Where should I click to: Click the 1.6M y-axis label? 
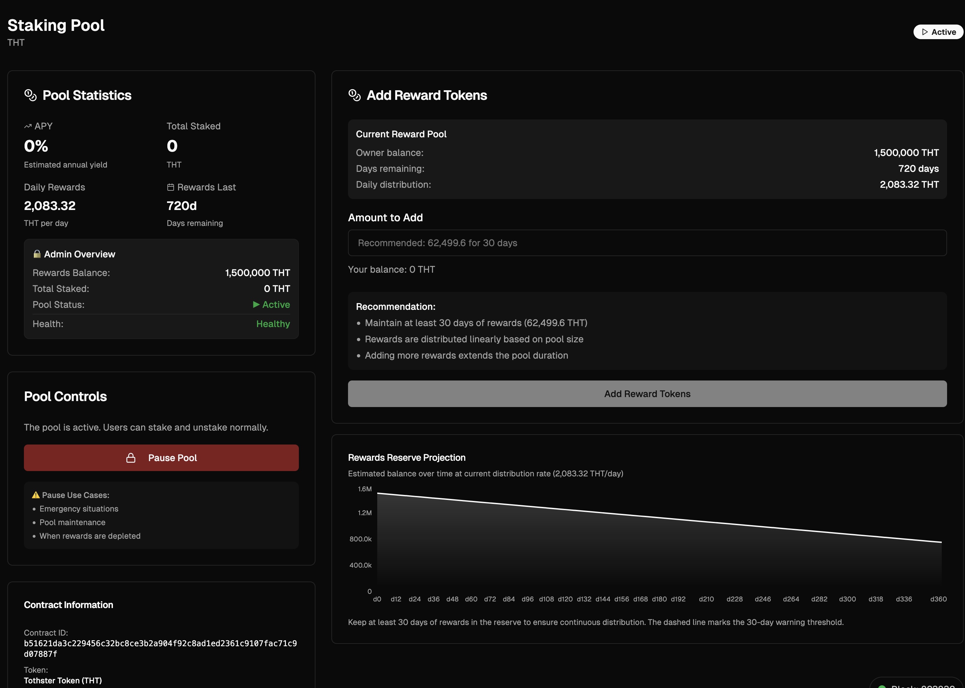point(365,489)
